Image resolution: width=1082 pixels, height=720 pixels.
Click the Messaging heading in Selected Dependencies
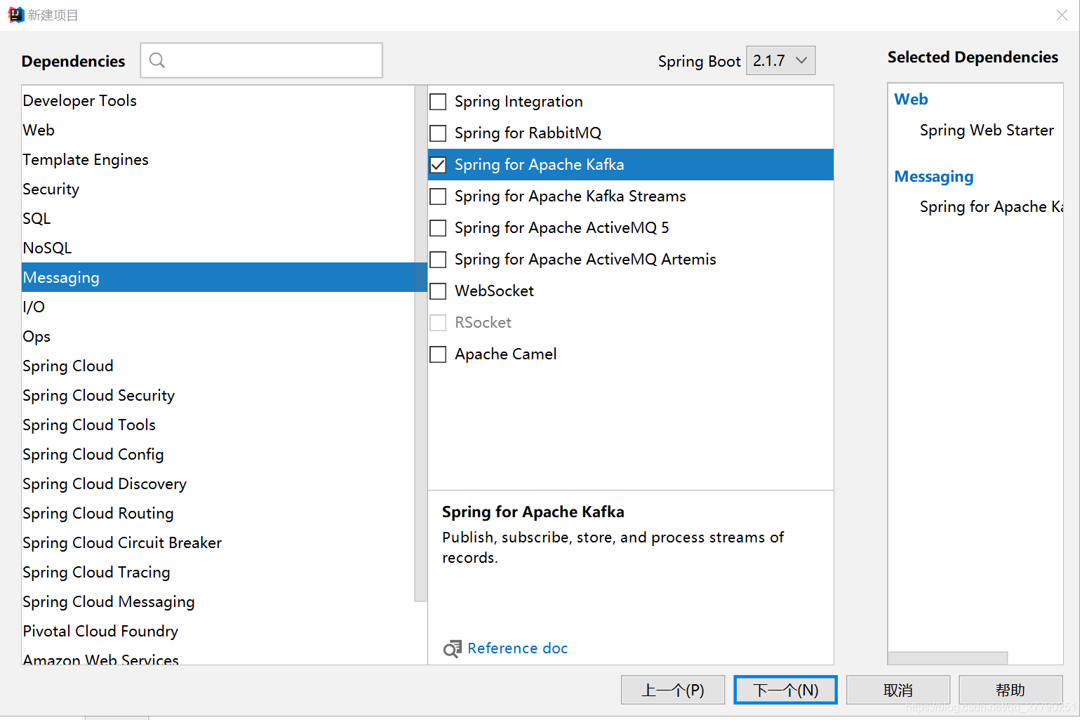[x=934, y=177]
